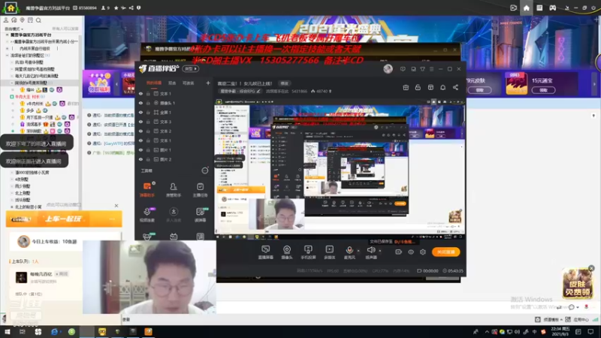Click the orange 关闭直播 button
The width and height of the screenshot is (601, 338).
(445, 252)
